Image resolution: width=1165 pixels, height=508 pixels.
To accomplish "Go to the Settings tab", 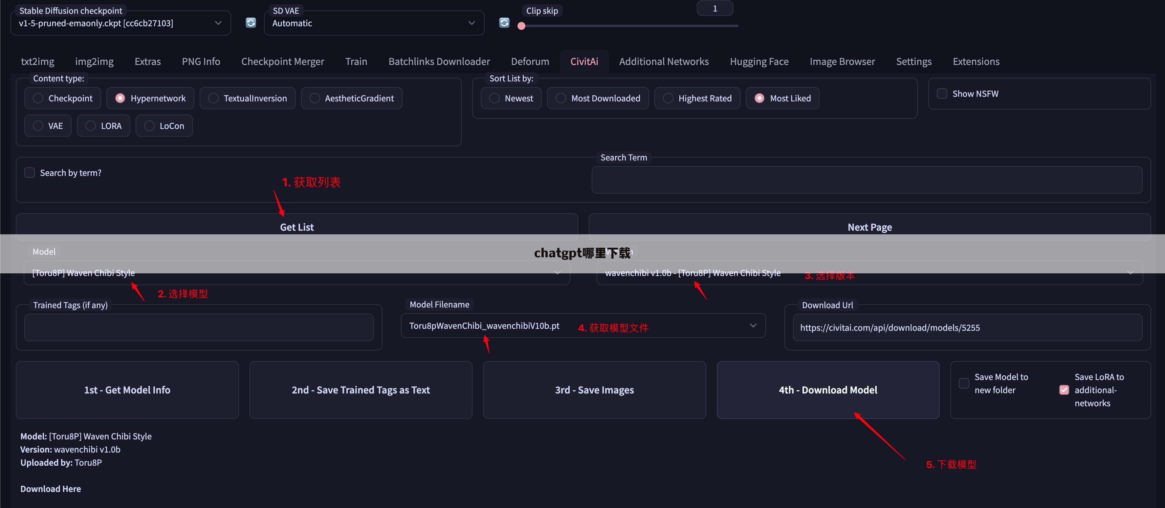I will pos(913,61).
